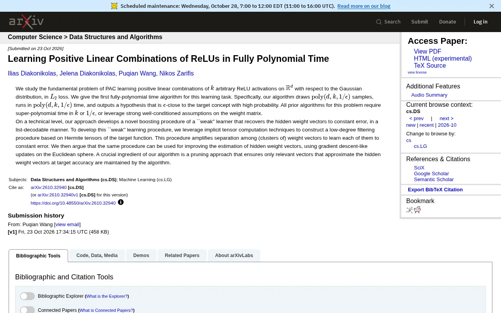Screen dimensions: 501x313
Task: Open 2026-10 listing link
Action: pyautogui.click(x=447, y=125)
